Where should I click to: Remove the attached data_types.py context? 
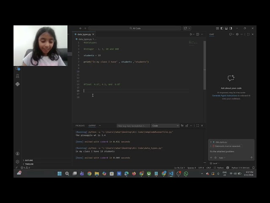tap(211, 142)
